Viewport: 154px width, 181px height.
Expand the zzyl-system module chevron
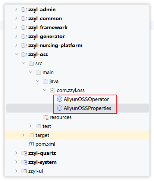pyautogui.click(x=16, y=162)
